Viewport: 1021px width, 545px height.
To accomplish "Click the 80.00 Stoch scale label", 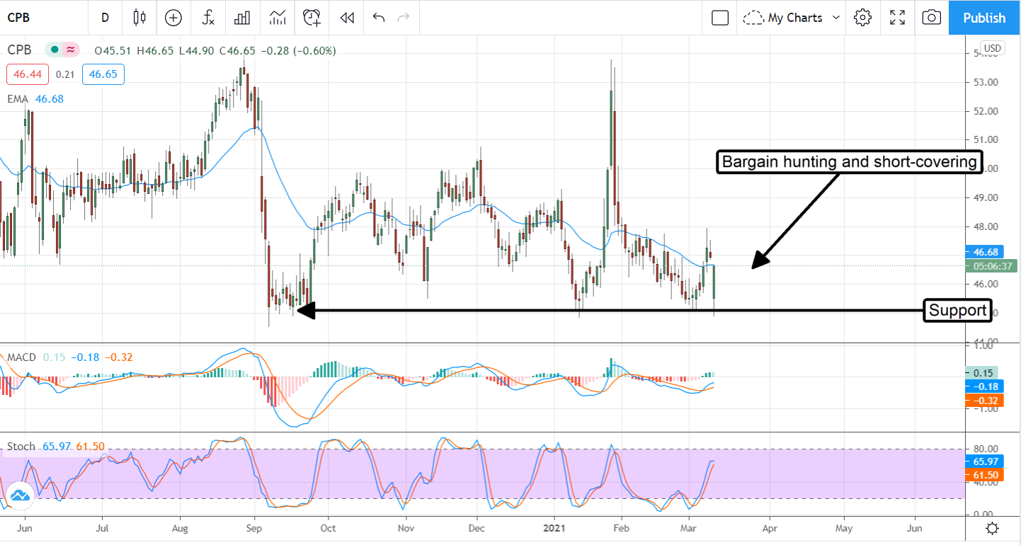I will pyautogui.click(x=986, y=448).
